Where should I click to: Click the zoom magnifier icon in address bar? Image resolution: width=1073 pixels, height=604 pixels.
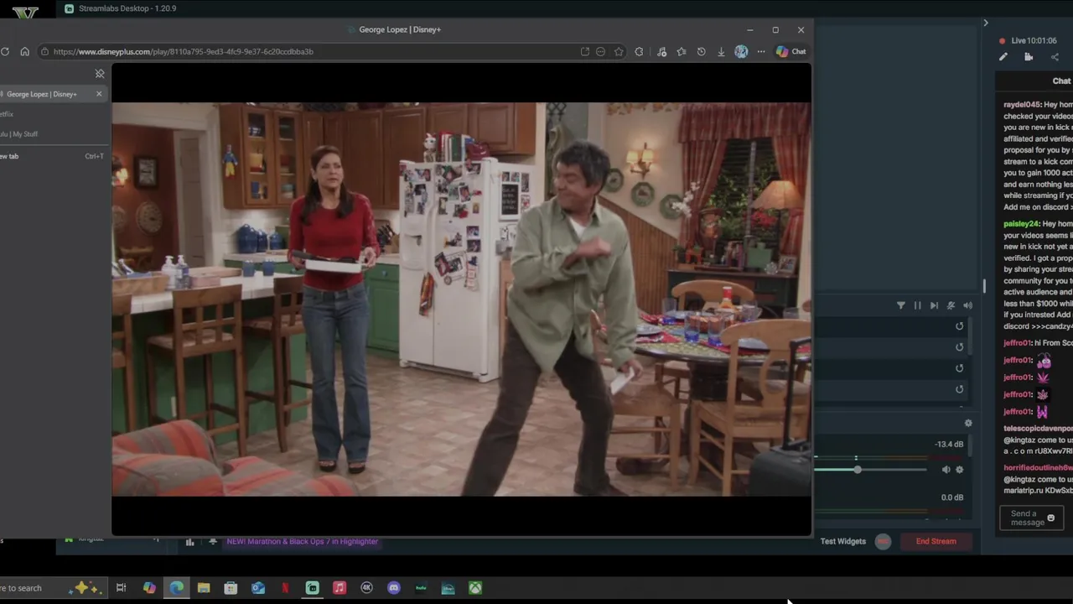tap(600, 51)
